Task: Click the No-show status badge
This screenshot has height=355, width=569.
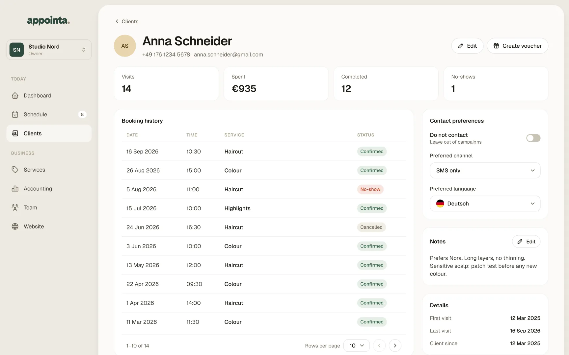Action: [x=370, y=189]
